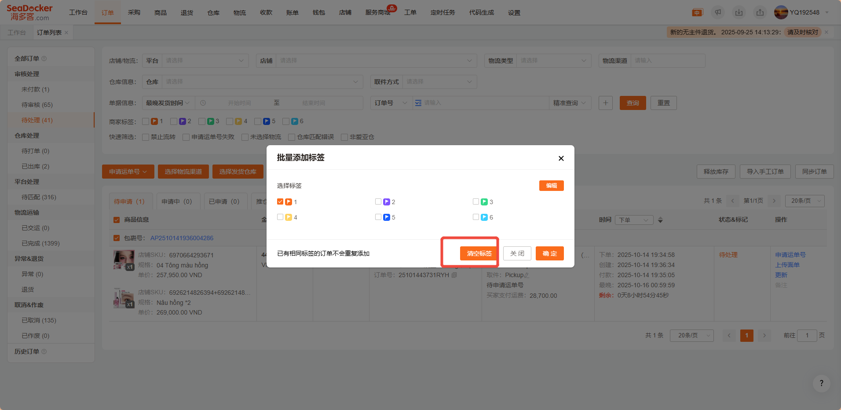Click the sort arrows next to 下单

tap(660, 220)
